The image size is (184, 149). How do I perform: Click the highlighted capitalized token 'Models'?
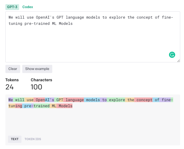64,106
